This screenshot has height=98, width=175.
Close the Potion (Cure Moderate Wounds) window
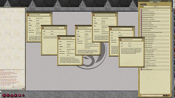[66, 26]
